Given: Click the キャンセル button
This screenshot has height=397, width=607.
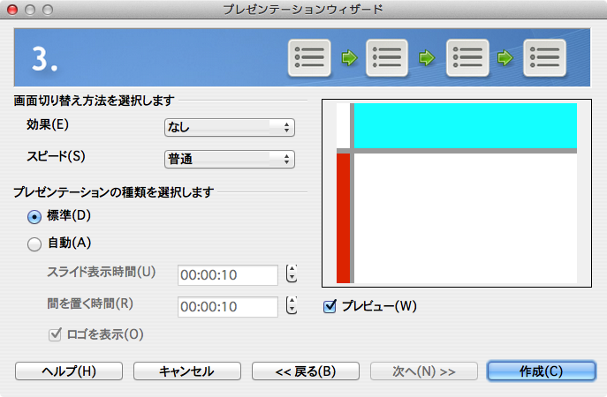Looking at the screenshot, I should click(186, 371).
